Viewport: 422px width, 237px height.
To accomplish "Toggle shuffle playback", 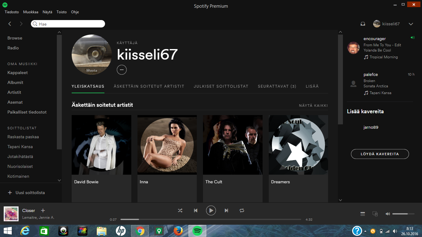I will pyautogui.click(x=180, y=210).
